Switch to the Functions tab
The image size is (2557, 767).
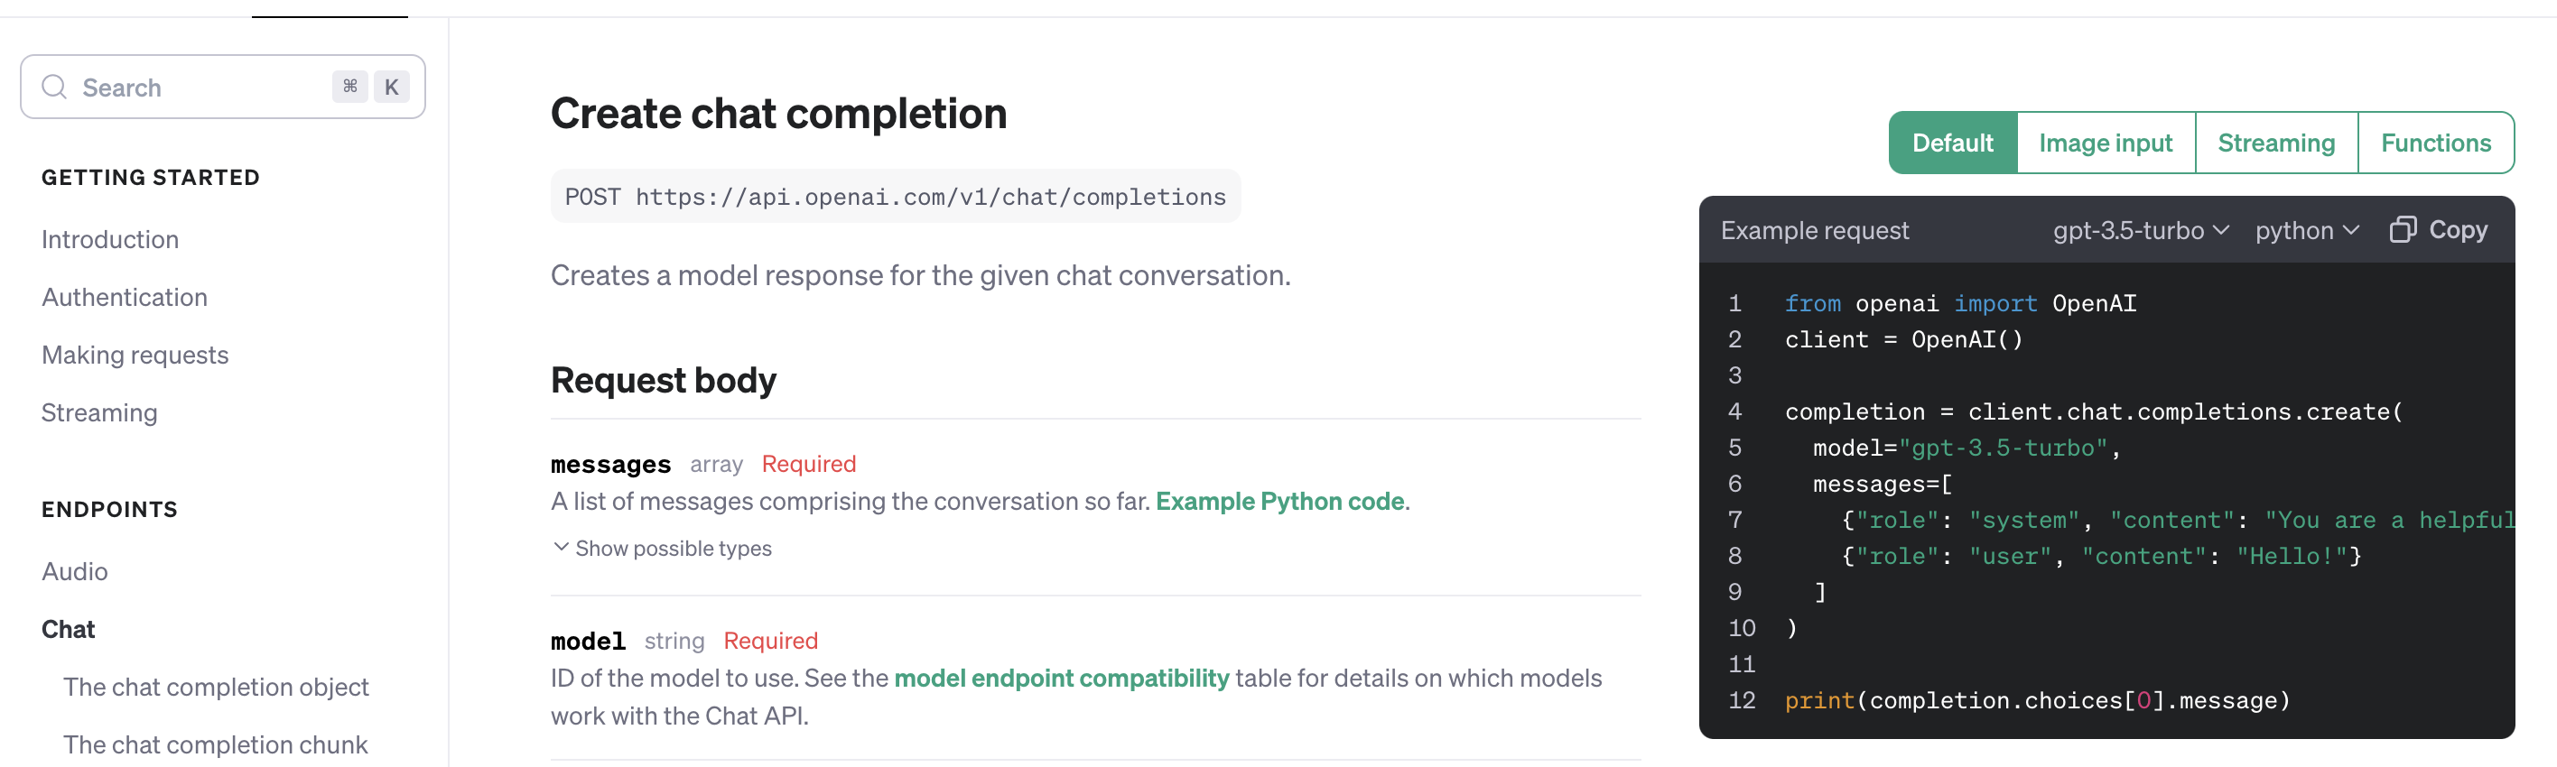point(2437,142)
